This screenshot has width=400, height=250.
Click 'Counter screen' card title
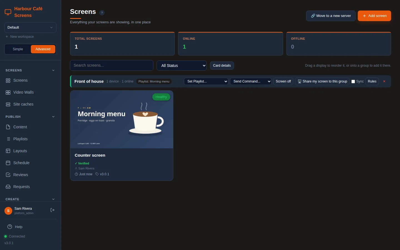90,155
